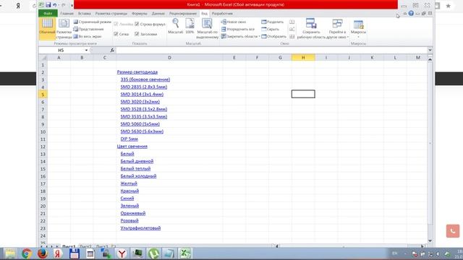Image resolution: width=463 pixels, height=260 pixels.
Task: Open Switch Windows (Перейти в другое окно) dropdown
Action: 338,29
